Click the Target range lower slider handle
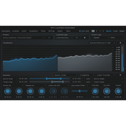The image size is (126, 126). pyautogui.click(x=52, y=82)
